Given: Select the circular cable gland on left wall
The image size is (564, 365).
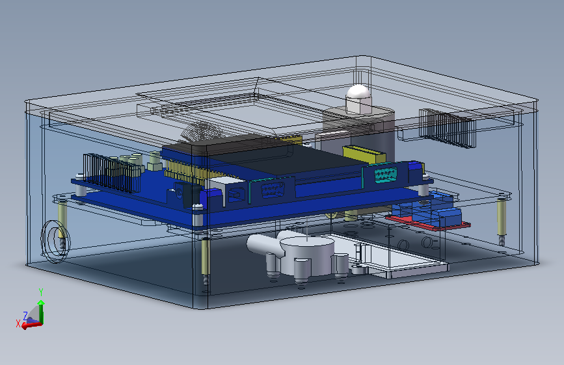Looking at the screenshot, I should (x=55, y=241).
